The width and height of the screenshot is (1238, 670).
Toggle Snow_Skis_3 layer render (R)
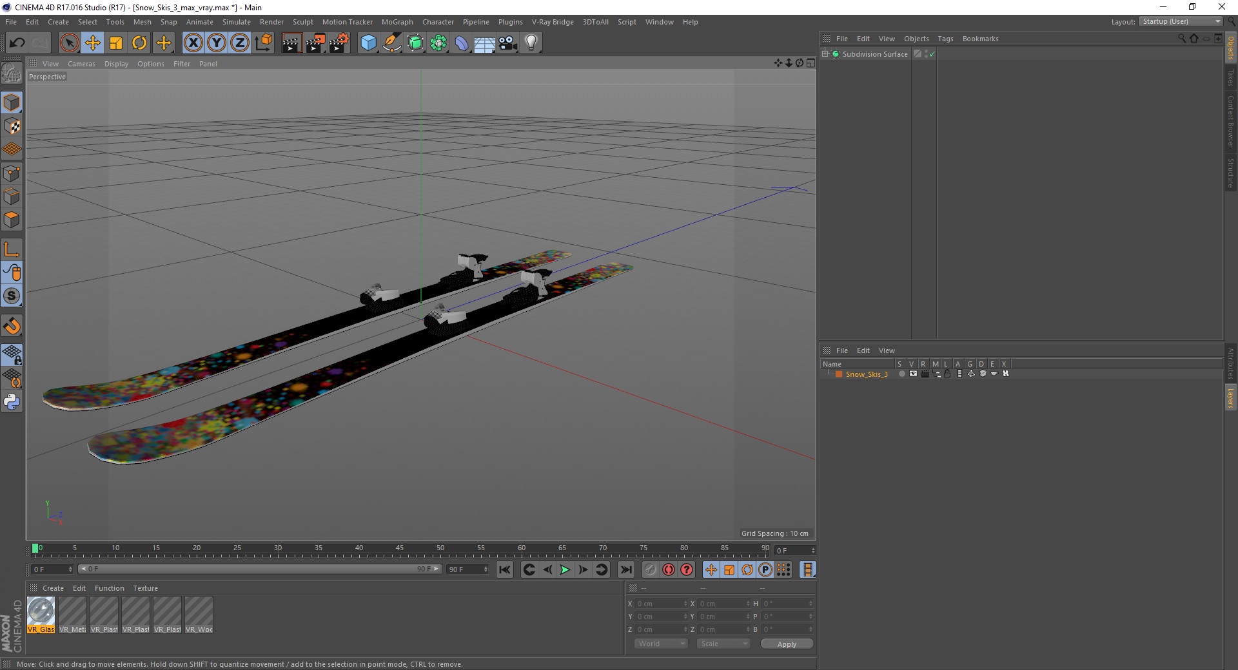(x=925, y=374)
